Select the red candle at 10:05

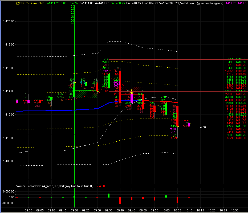coord(177,116)
